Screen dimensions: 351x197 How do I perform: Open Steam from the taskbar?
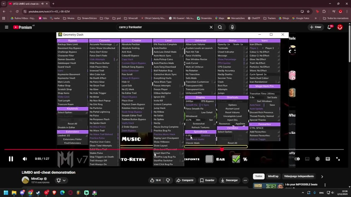pos(38,193)
